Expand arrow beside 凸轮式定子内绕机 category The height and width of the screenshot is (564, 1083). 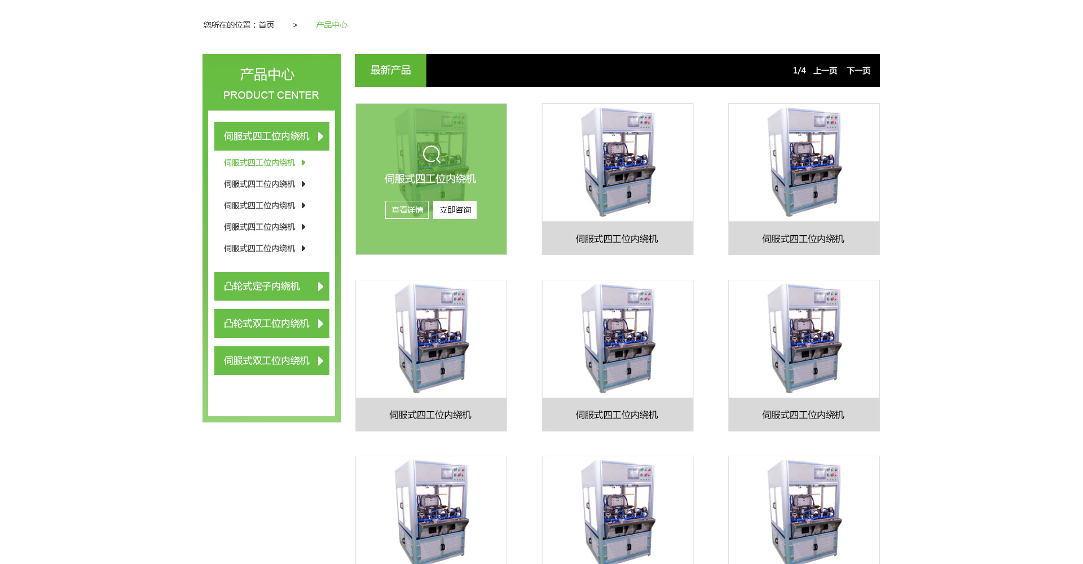click(320, 287)
